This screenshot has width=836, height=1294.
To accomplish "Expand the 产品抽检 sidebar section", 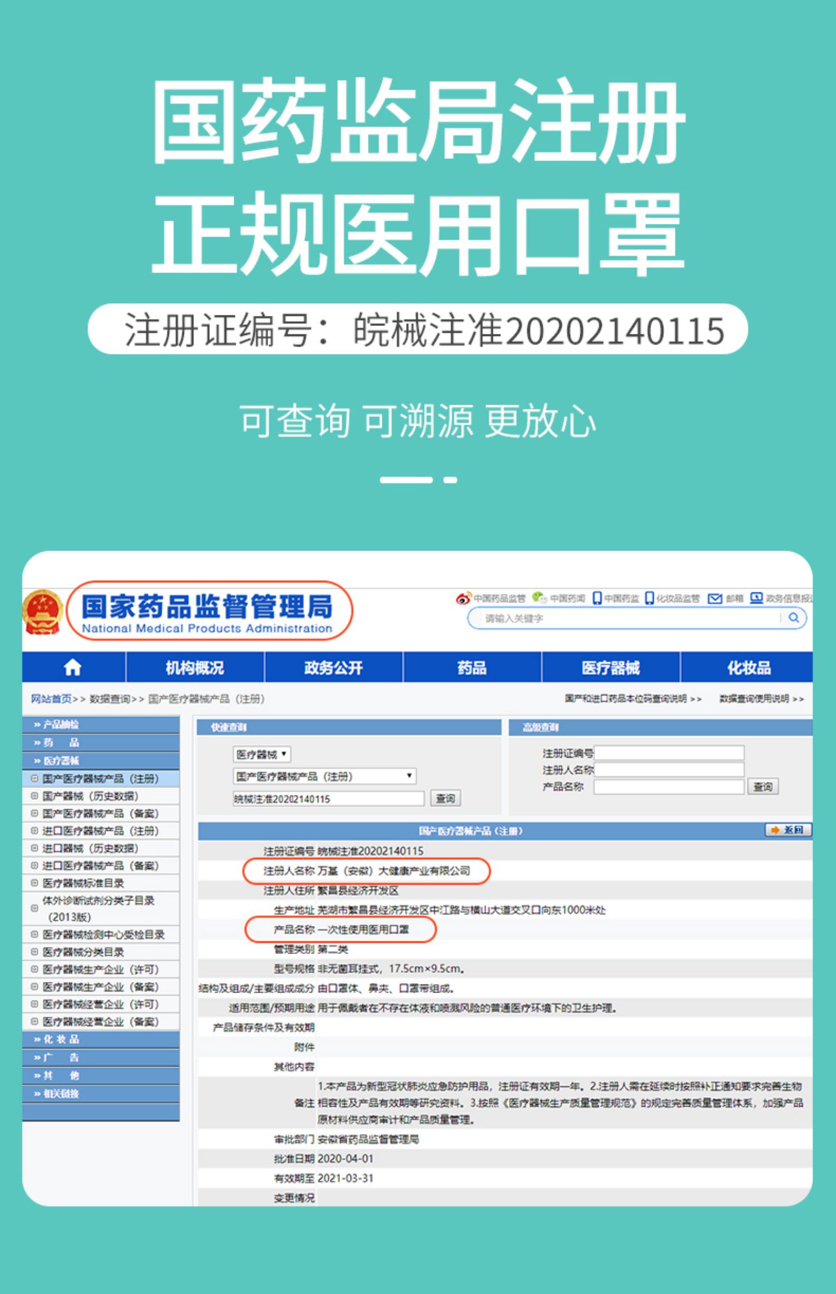I will pos(101,724).
